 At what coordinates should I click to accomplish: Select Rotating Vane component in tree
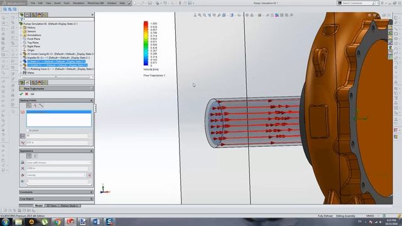pos(60,69)
